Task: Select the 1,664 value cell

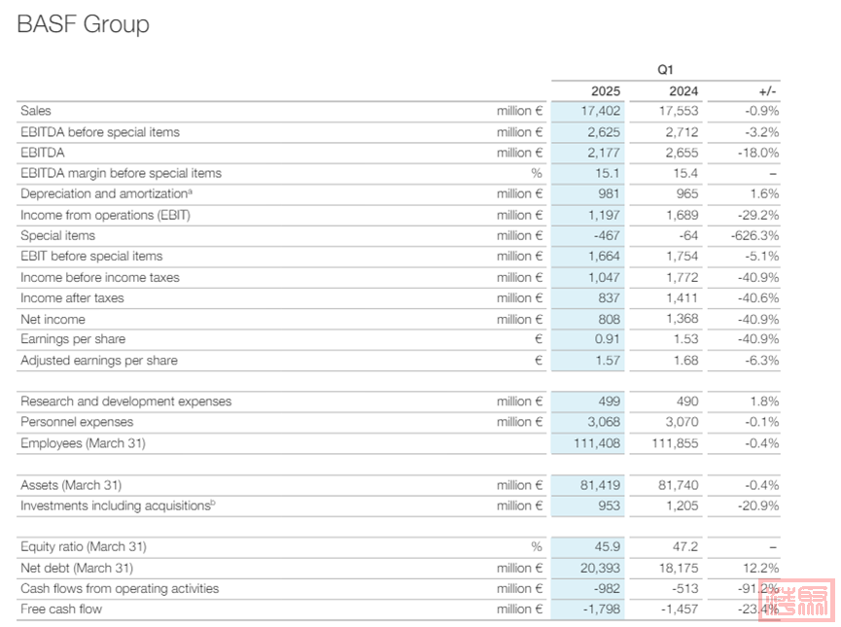Action: pyautogui.click(x=604, y=256)
